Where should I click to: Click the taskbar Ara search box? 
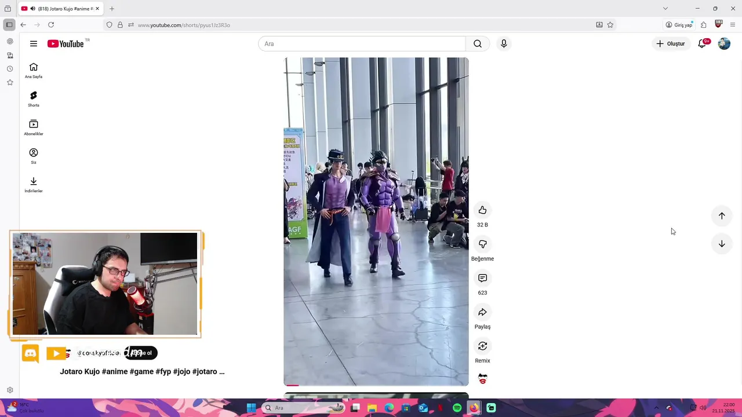click(x=304, y=408)
